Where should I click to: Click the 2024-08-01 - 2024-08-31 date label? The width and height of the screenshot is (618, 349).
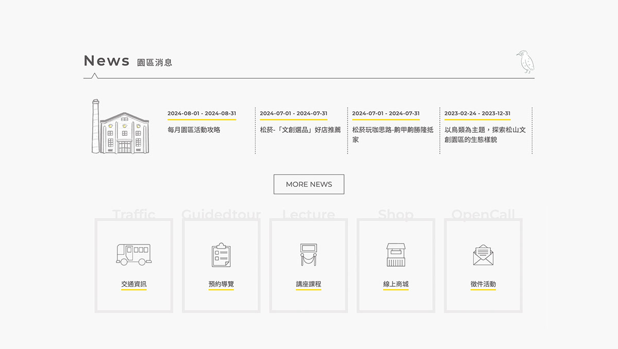202,113
